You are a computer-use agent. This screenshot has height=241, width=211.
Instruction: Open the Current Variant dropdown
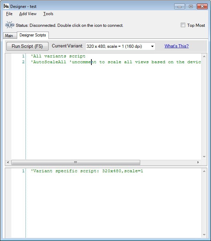(120, 46)
